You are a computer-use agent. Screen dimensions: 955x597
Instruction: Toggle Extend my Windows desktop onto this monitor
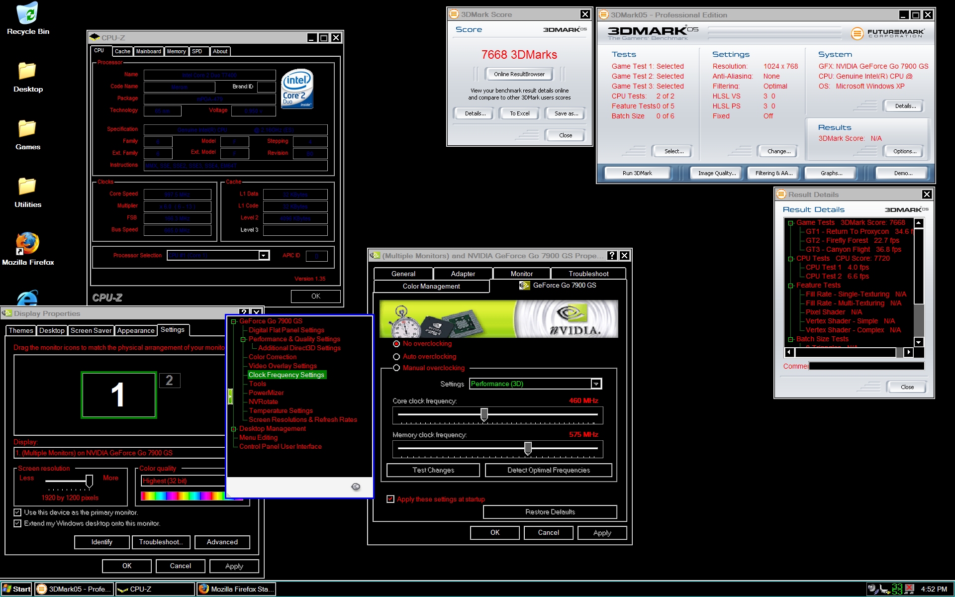coord(17,523)
